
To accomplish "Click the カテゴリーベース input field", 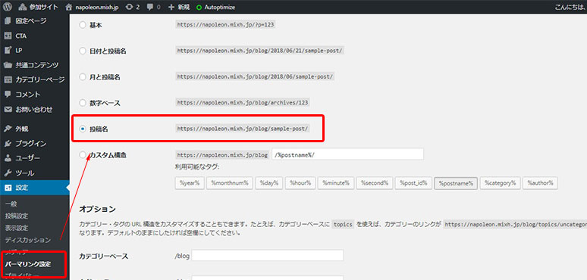I will coord(267,256).
